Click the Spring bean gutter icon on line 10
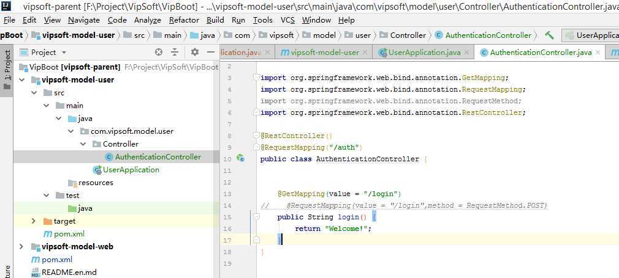This screenshot has height=278, width=619. (240, 159)
